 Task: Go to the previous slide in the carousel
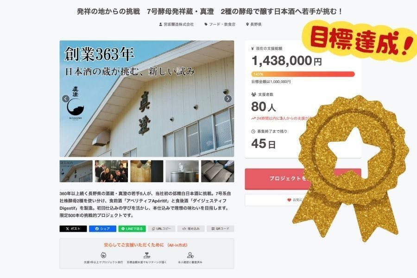[x=66, y=99]
